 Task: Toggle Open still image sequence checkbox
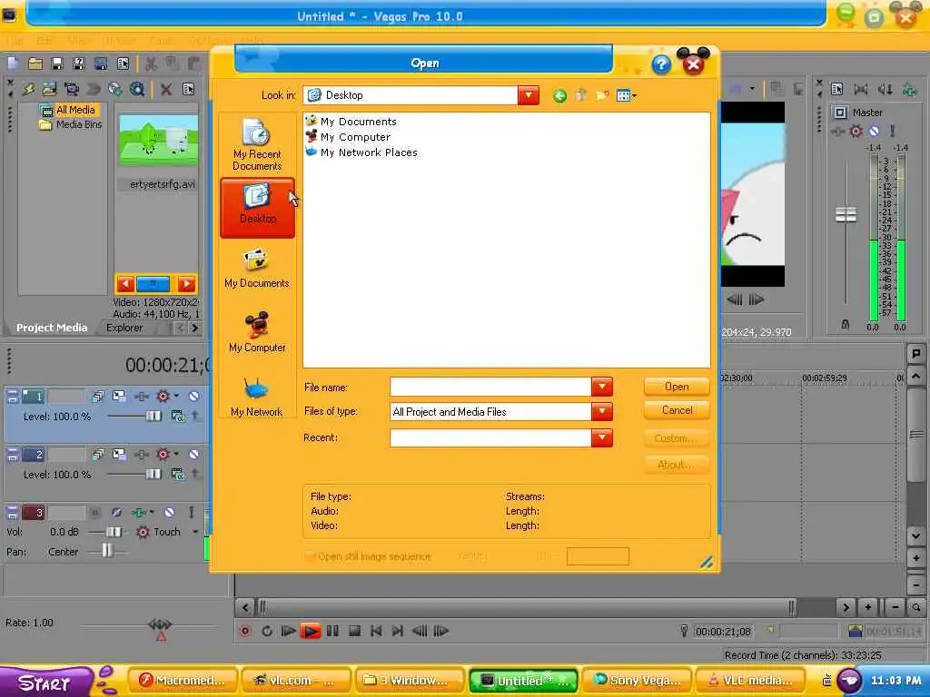point(309,556)
